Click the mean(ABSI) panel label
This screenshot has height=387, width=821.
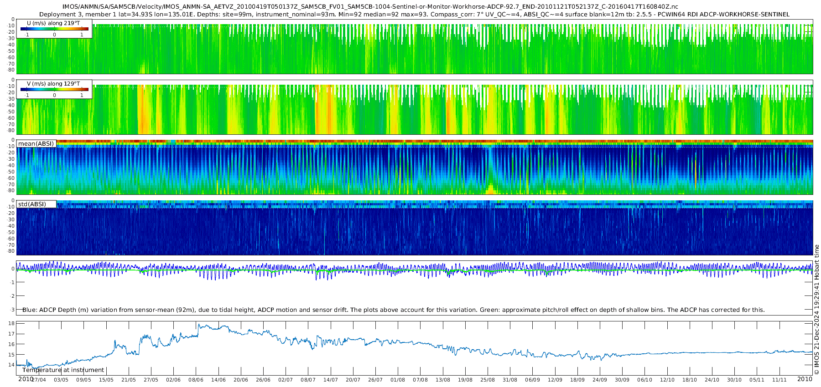[36, 144]
